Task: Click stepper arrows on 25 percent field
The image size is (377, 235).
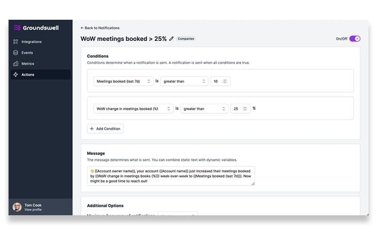Action: [x=245, y=109]
